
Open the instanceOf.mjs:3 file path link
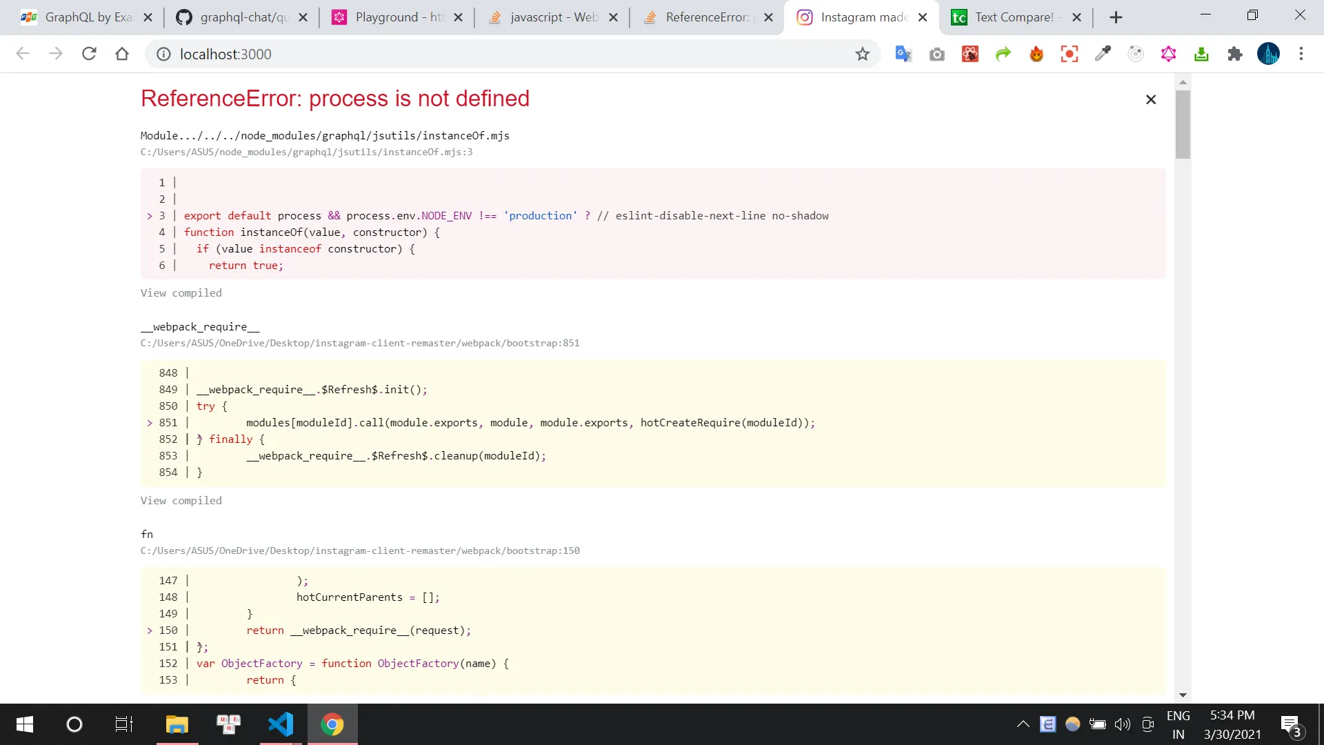(306, 152)
